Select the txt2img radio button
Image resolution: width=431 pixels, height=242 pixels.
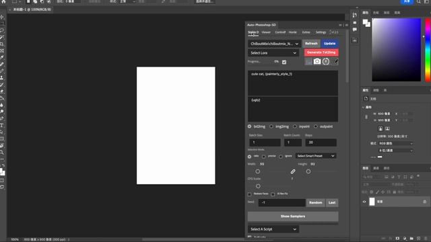coord(249,126)
